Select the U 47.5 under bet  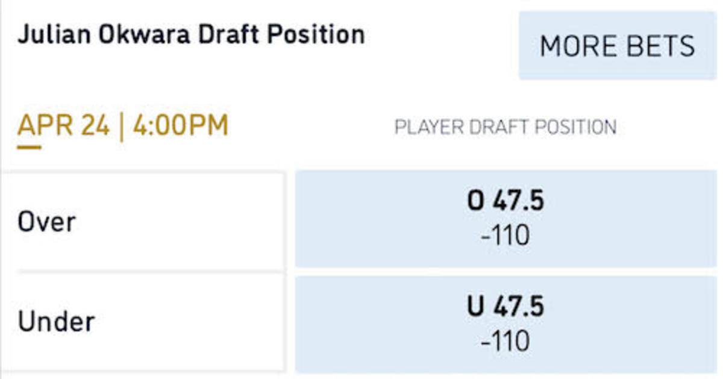click(506, 324)
